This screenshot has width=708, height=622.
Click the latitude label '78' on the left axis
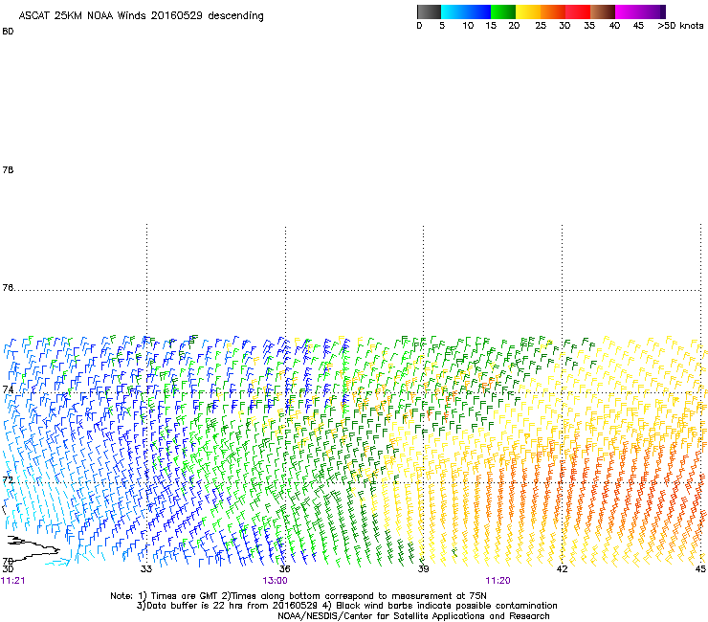point(8,169)
